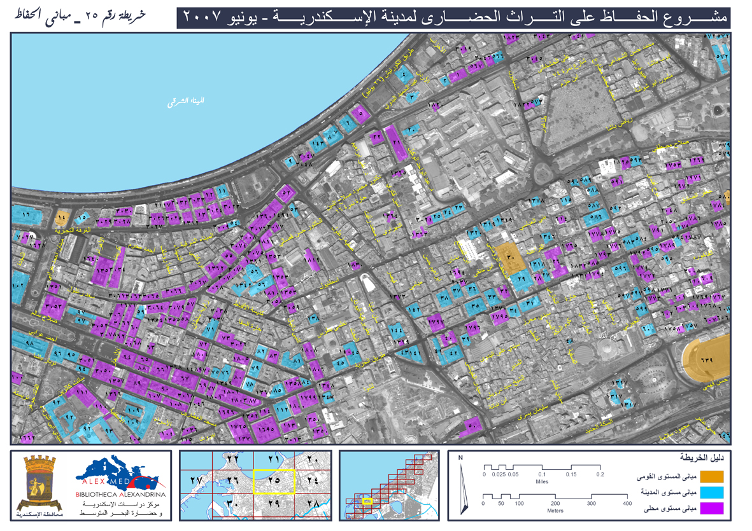Click the dark blue project title banner
Image resolution: width=752 pixels, height=531 pixels.
point(453,17)
